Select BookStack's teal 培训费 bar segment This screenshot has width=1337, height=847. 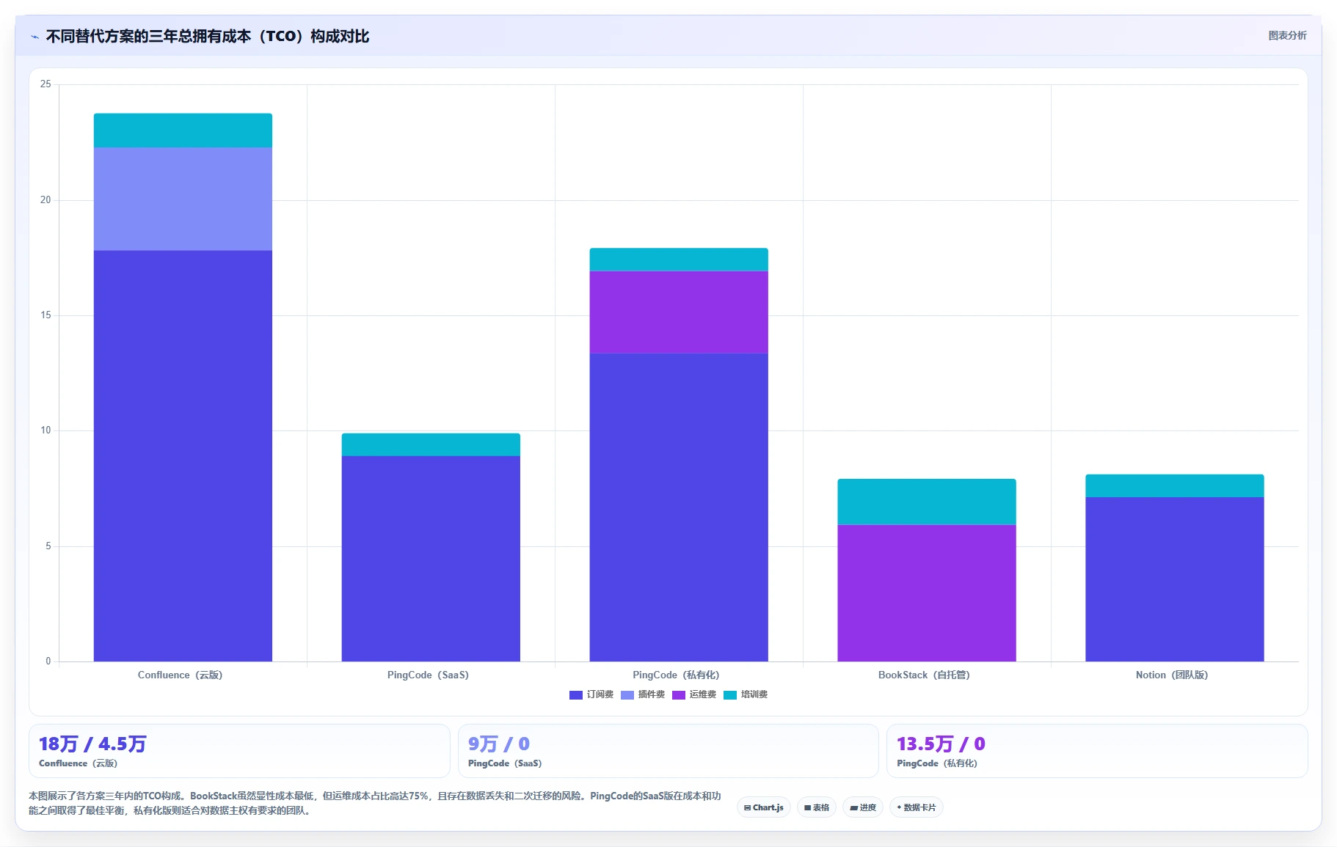pyautogui.click(x=927, y=502)
